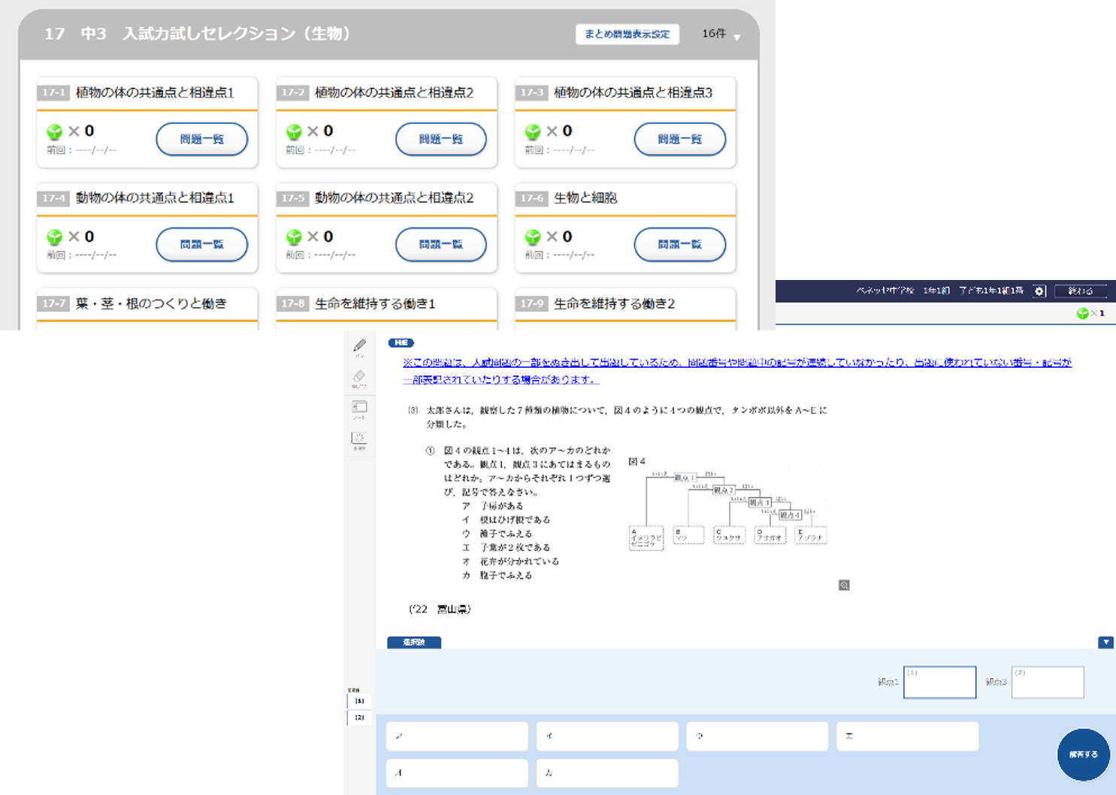Open settings via the gear icon
Screen dimensions: 1116x795
pyautogui.click(x=1039, y=291)
